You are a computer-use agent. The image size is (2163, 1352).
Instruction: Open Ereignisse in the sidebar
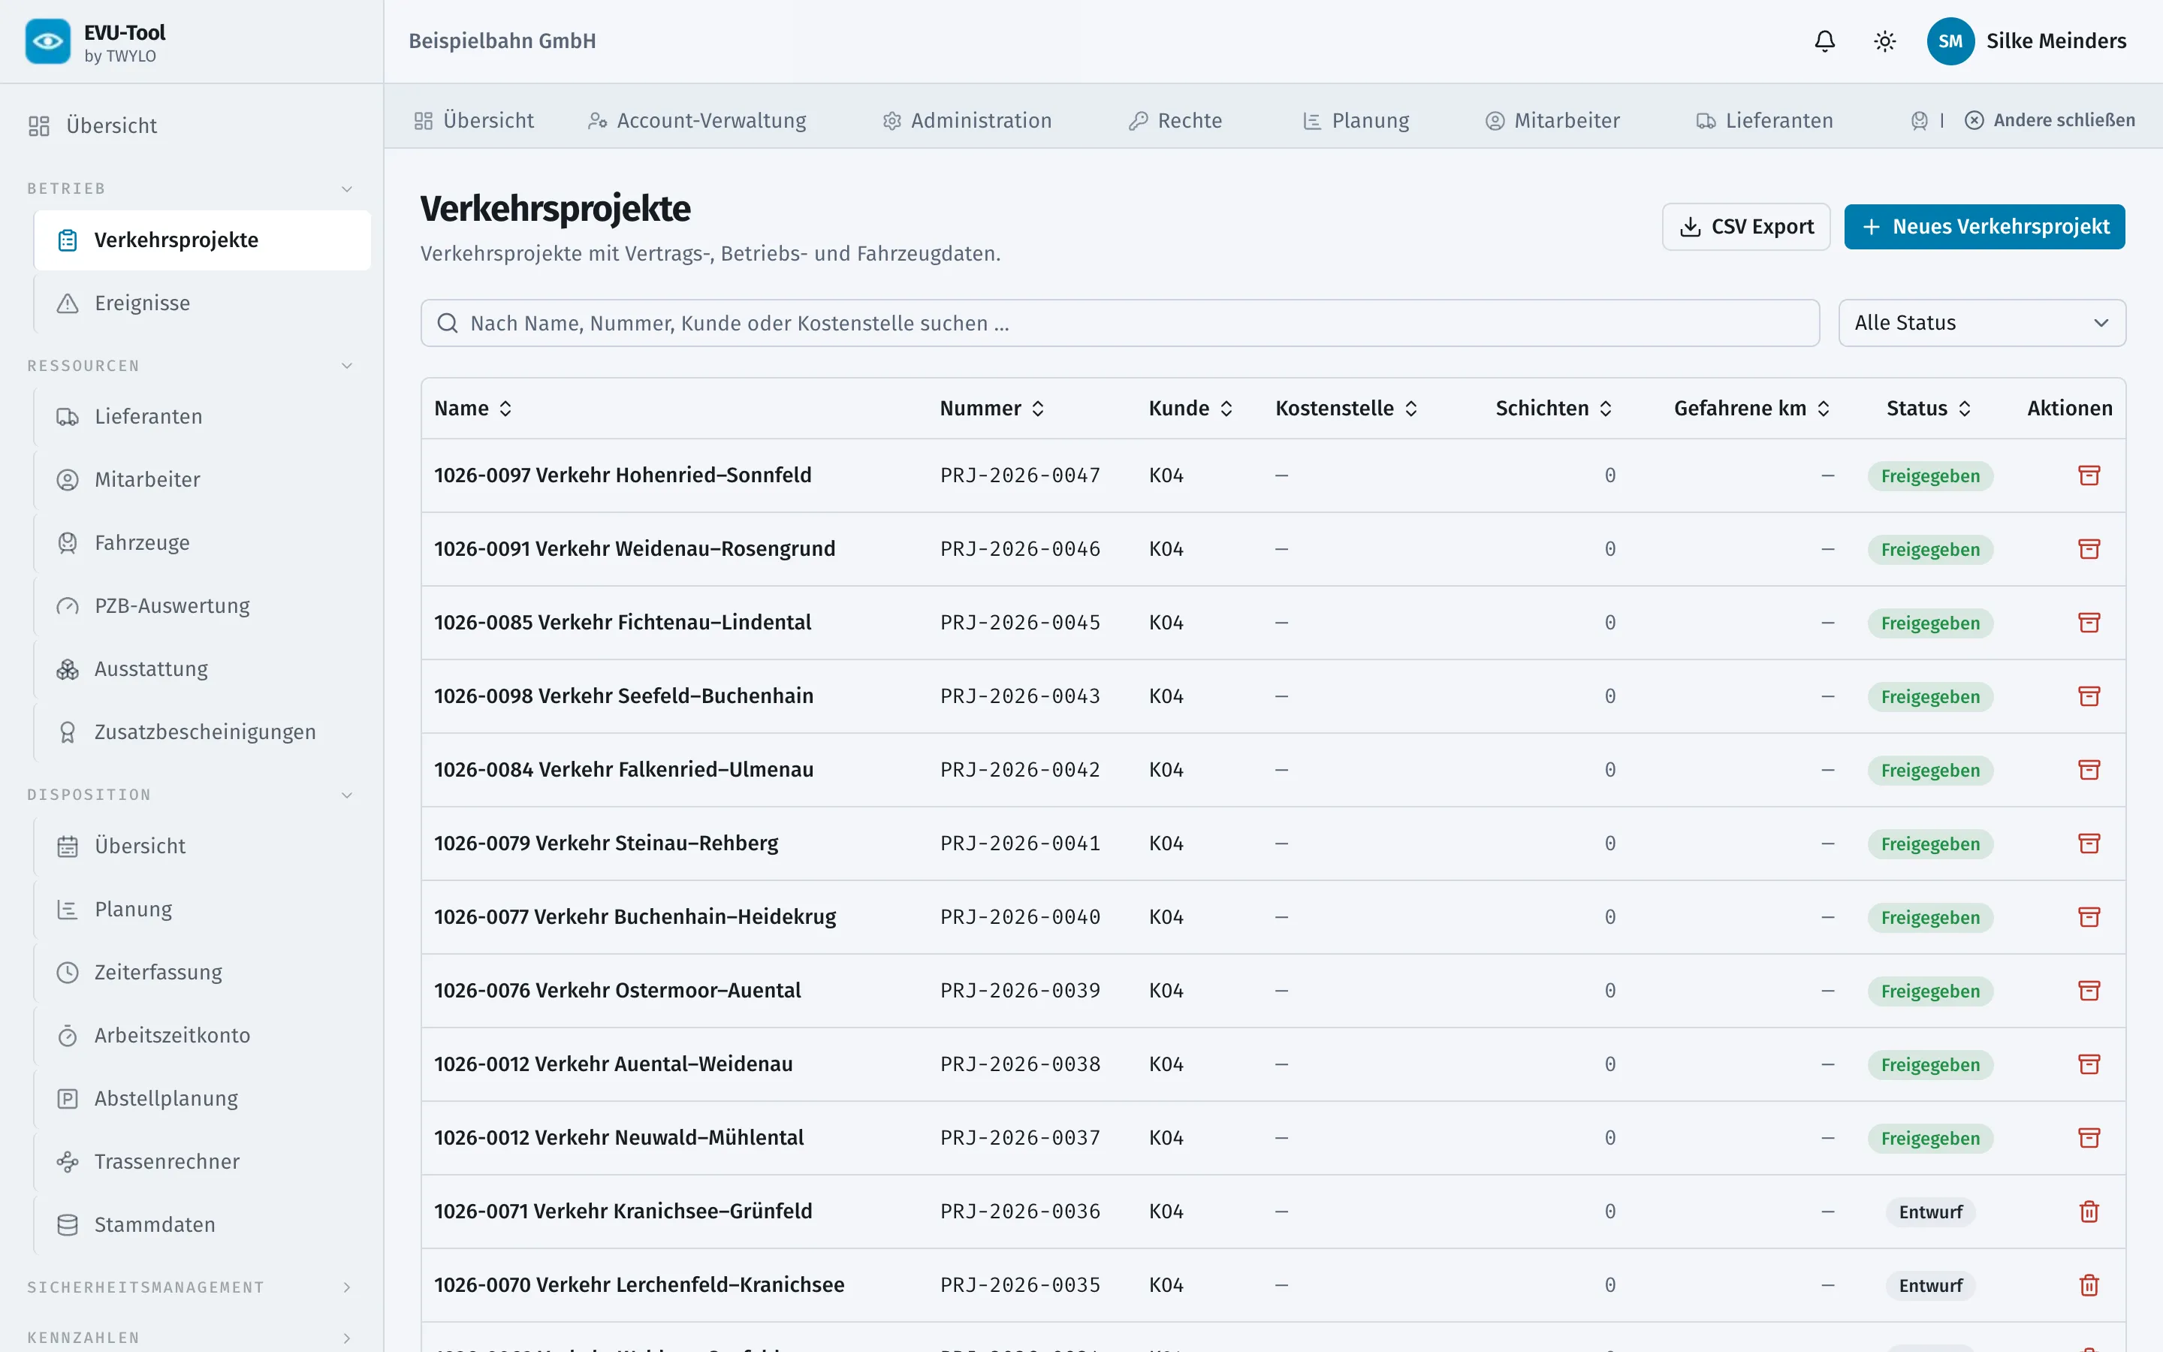[x=202, y=303]
